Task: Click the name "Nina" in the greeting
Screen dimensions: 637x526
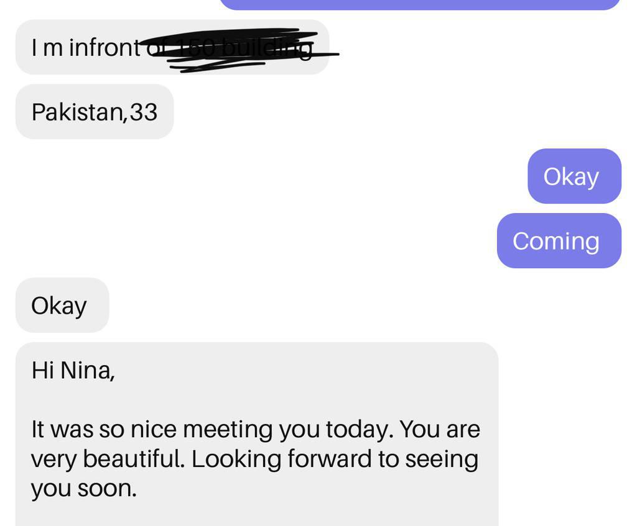Action: [87, 370]
